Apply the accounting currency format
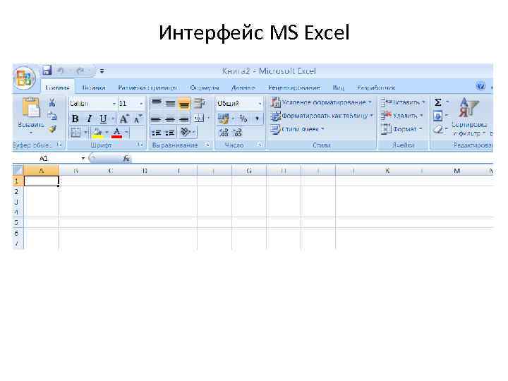The height and width of the screenshot is (381, 508). coord(223,119)
